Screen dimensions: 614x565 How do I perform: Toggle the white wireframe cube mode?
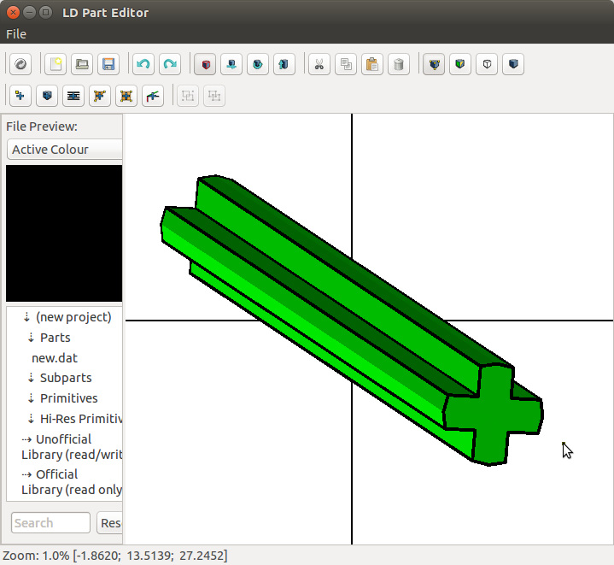487,64
